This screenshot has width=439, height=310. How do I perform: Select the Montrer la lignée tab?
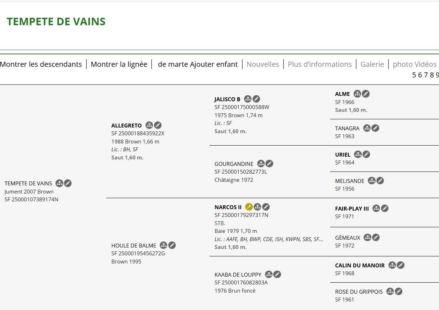(119, 64)
